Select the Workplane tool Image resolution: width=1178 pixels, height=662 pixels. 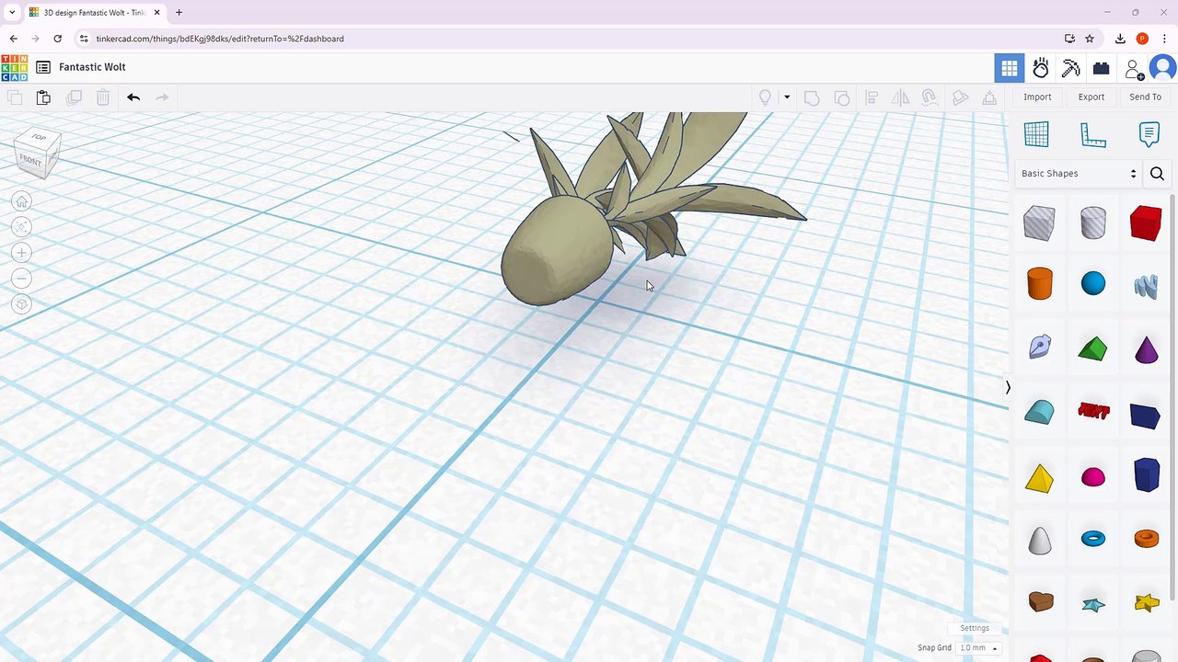coord(1036,134)
